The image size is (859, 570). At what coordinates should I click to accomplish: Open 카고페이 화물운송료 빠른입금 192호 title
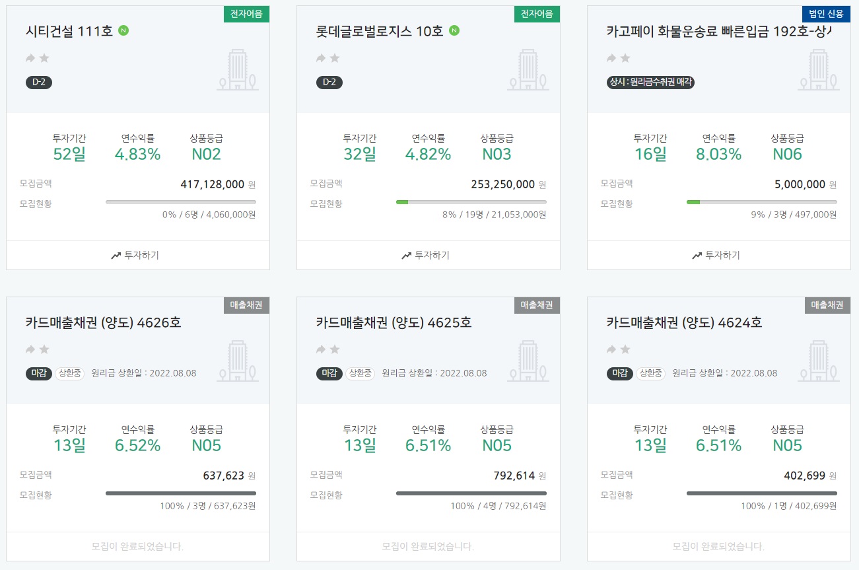pyautogui.click(x=719, y=31)
